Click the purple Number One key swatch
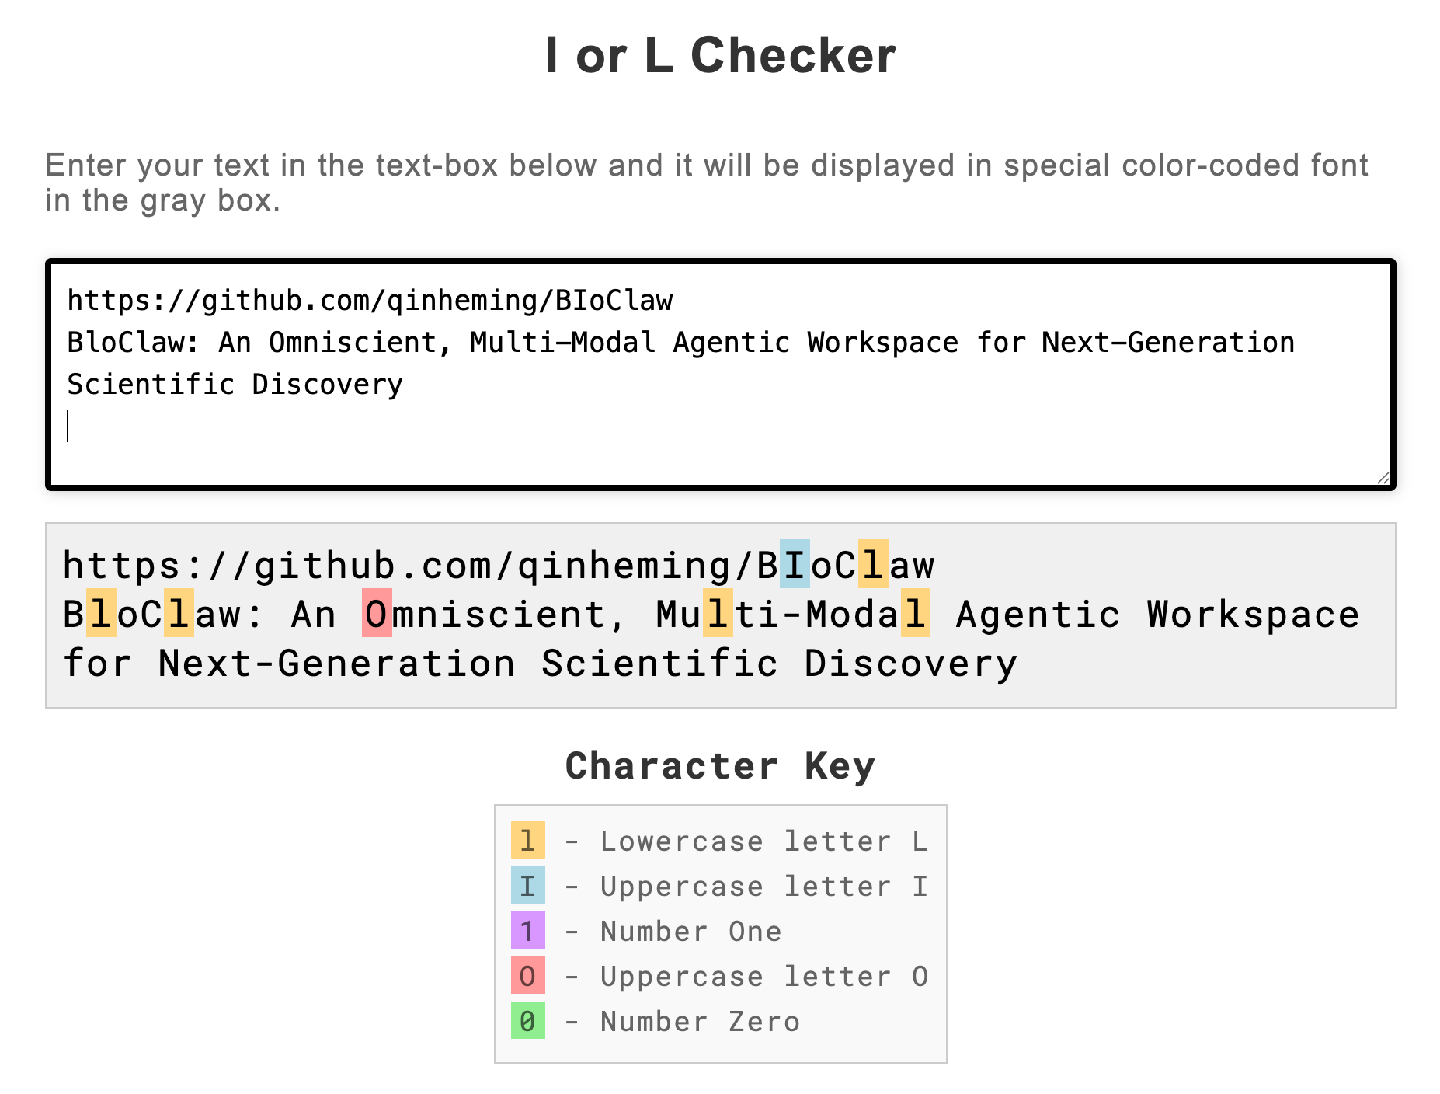The width and height of the screenshot is (1440, 1094). pyautogui.click(x=527, y=931)
